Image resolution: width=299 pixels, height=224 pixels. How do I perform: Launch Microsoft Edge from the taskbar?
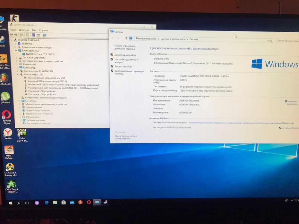(x=47, y=202)
